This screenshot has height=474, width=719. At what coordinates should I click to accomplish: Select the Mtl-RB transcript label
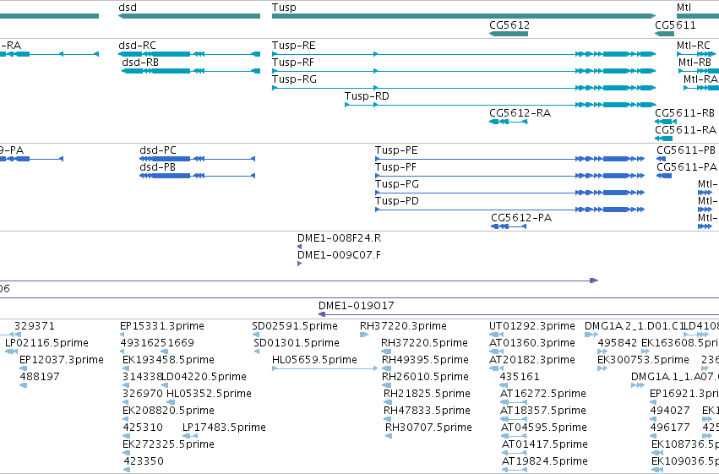[x=695, y=63]
